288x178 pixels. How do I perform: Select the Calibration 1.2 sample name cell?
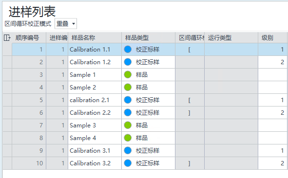(x=95, y=62)
